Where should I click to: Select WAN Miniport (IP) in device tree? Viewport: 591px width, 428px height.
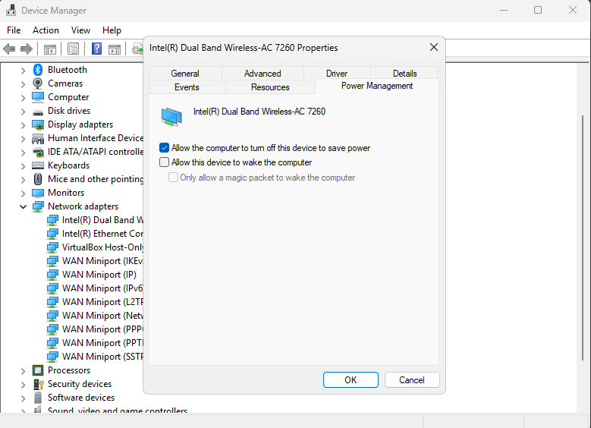99,275
